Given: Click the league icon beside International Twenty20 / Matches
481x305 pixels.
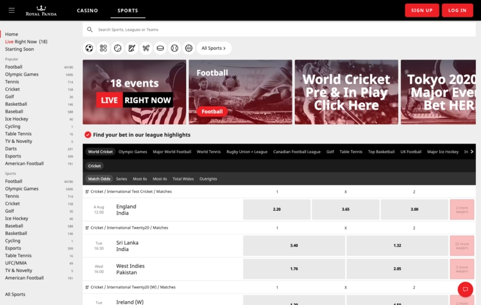Looking at the screenshot, I should 87,227.
